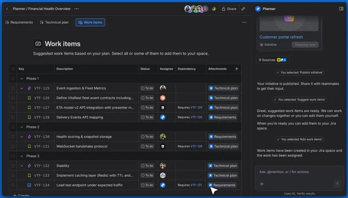348x198 pixels.
Task: Switch to the Requirements tab
Action: pyautogui.click(x=19, y=22)
